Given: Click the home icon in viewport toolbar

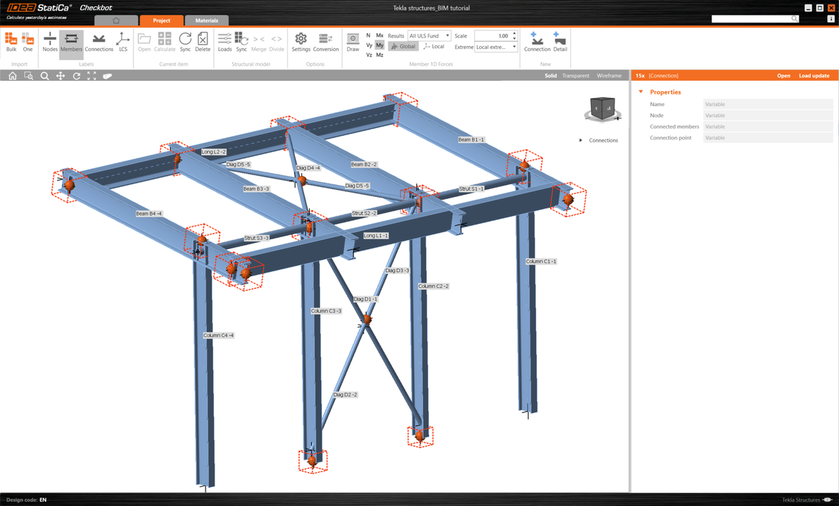Looking at the screenshot, I should click(x=12, y=75).
